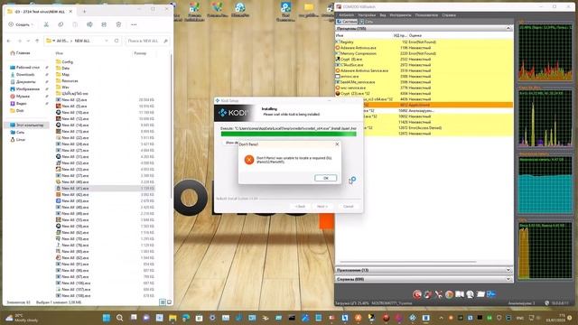Open the Создать dropdown in Explorer
Screen dimensions: 578x325
(x=22, y=24)
